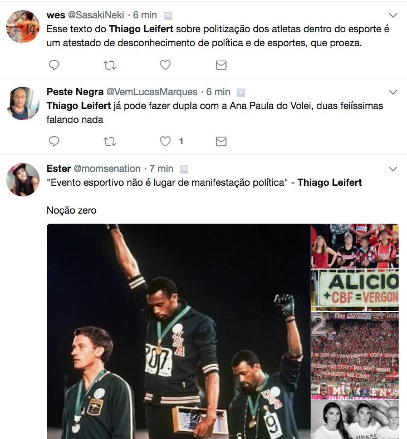The height and width of the screenshot is (439, 407).
Task: Open wes's profile avatar
Action: [23, 26]
